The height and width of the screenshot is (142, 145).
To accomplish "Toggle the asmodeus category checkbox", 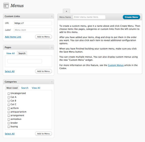I will click(9, 119).
